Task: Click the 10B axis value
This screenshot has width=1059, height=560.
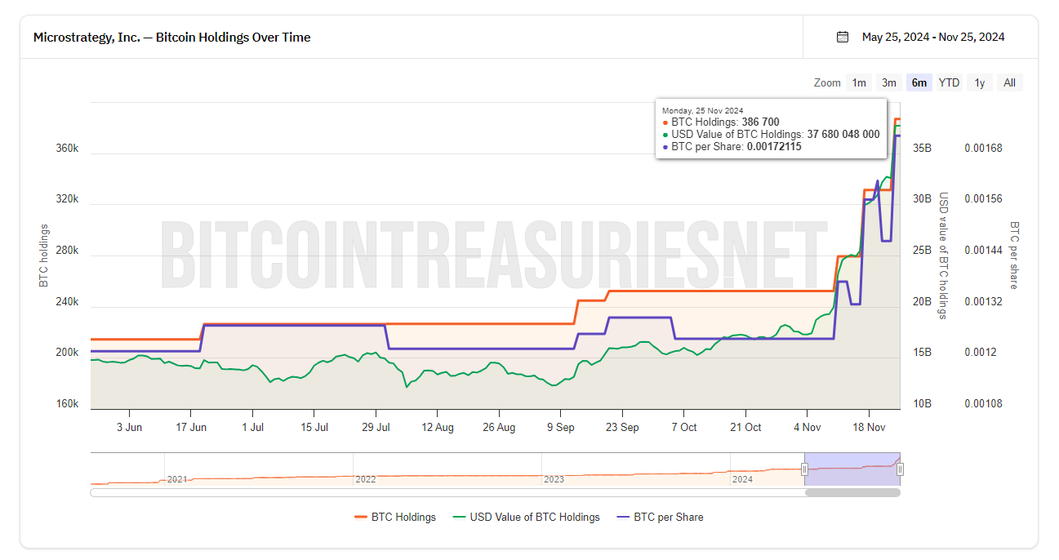Action: 922,404
